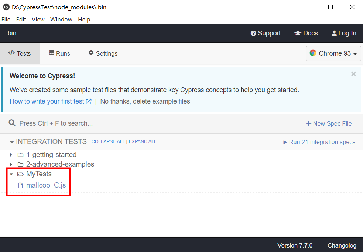Click the MyTests open folder icon
The width and height of the screenshot is (363, 252).
coord(21,174)
